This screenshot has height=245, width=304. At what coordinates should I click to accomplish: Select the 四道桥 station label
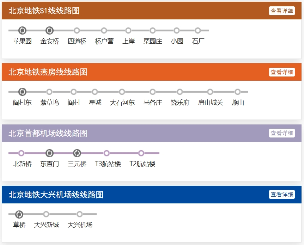[77, 41]
